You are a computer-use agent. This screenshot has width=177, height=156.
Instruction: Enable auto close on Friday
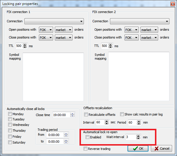[10, 136]
